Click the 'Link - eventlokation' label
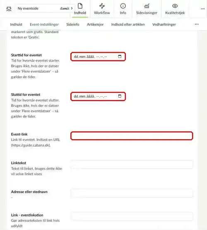207x230 pixels. pyautogui.click(x=27, y=215)
